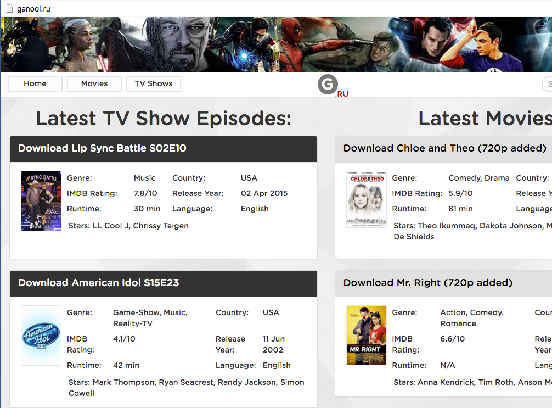The height and width of the screenshot is (408, 552).
Task: Select the 'Latest TV Show Episodes:' heading
Action: (164, 119)
